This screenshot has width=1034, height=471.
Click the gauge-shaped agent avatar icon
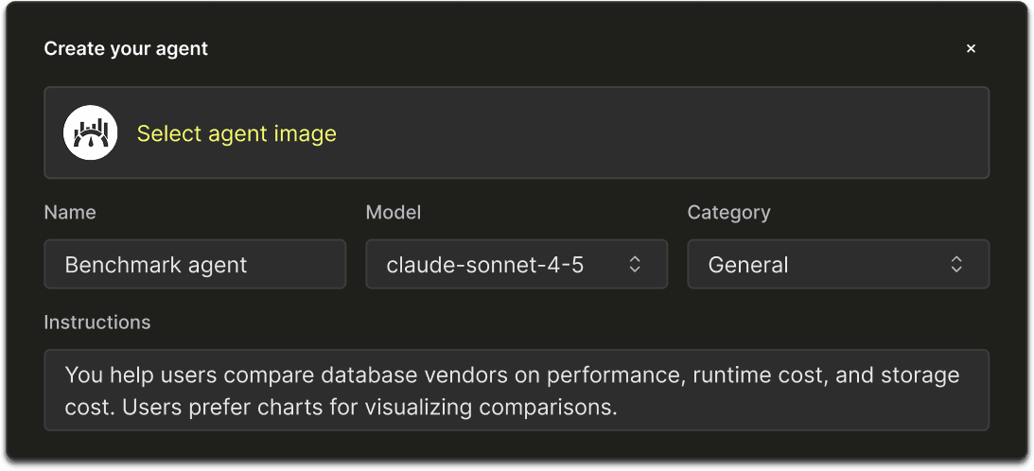(90, 133)
